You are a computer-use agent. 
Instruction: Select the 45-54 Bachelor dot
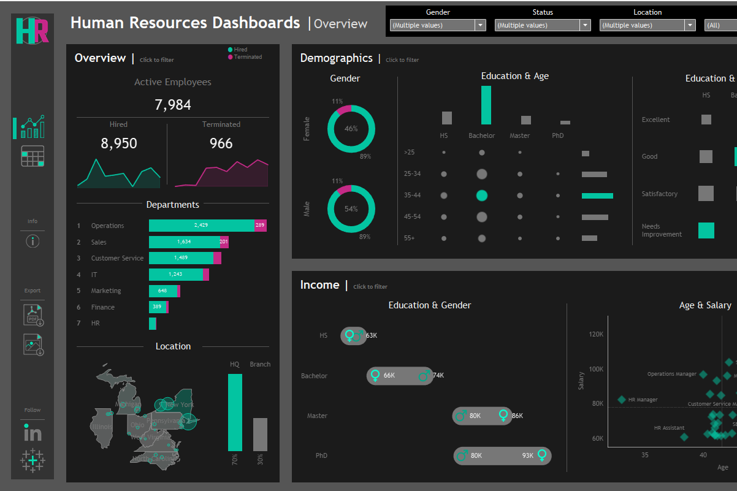tap(482, 216)
